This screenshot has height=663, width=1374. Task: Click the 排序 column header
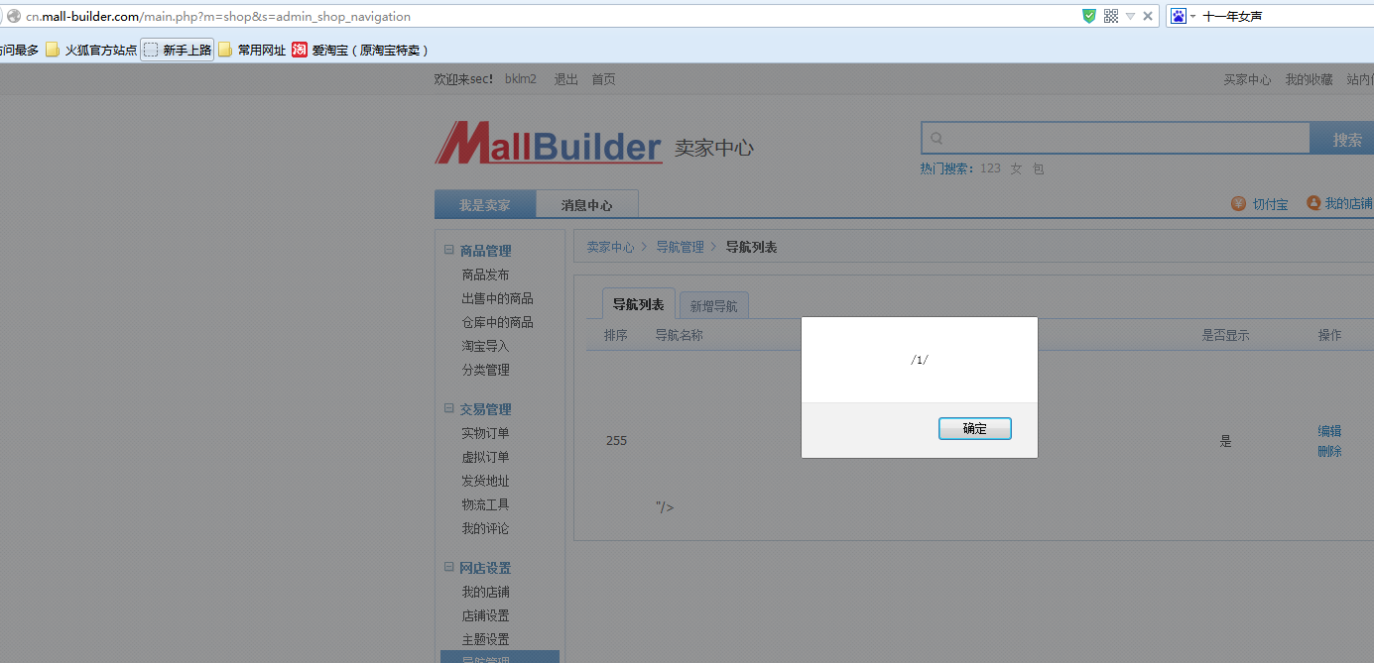616,335
